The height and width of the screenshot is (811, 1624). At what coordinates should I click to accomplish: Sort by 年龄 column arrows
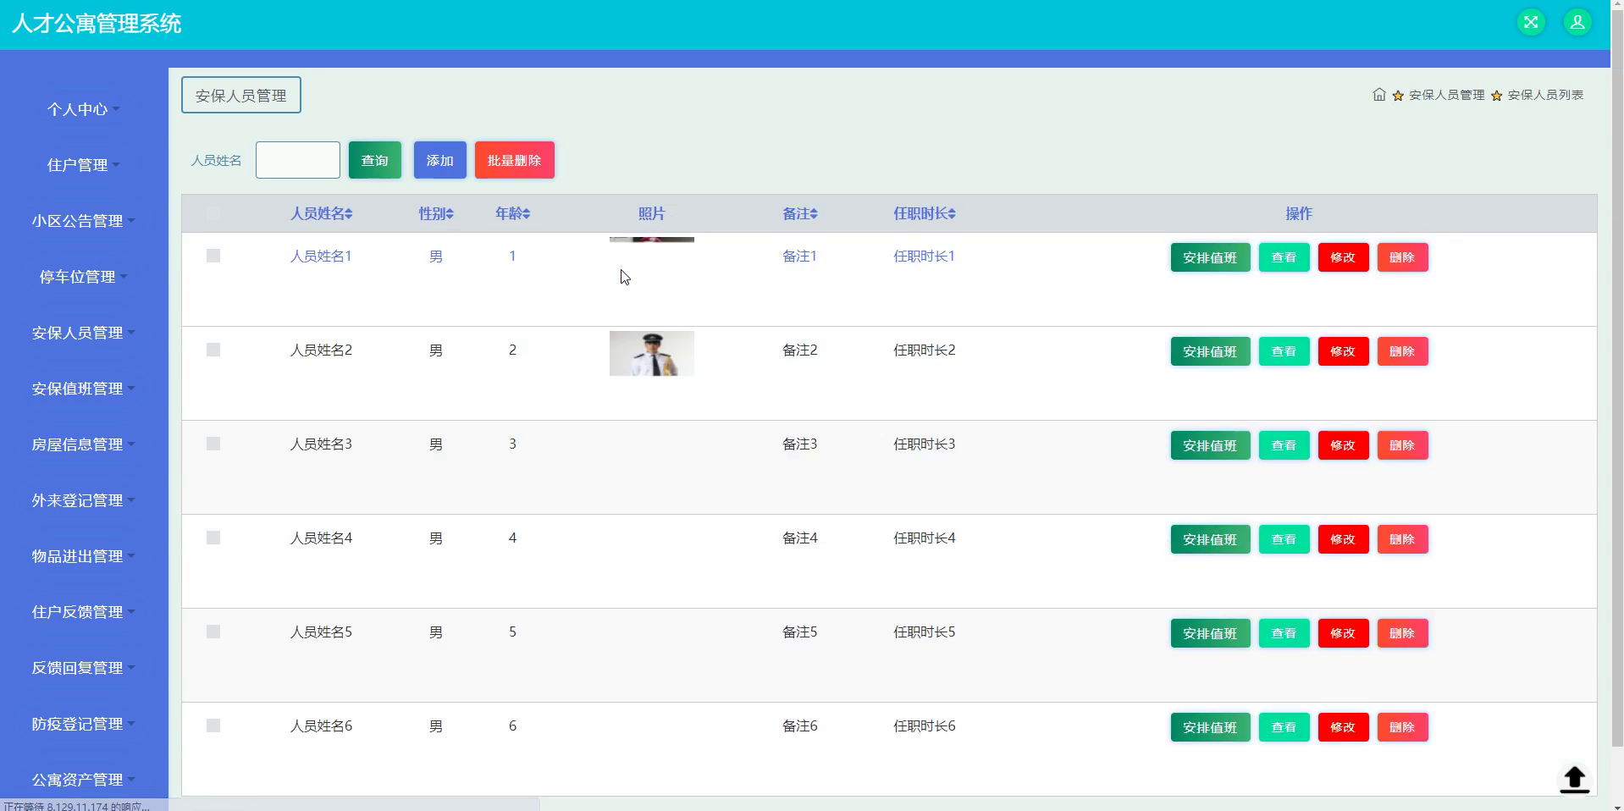(x=526, y=214)
